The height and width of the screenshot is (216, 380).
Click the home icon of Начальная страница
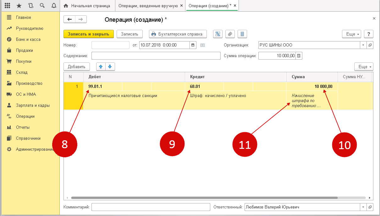[66, 6]
